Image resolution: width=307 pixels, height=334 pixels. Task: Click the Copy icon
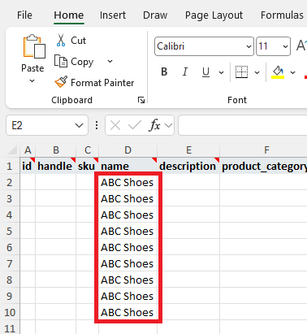pos(61,61)
